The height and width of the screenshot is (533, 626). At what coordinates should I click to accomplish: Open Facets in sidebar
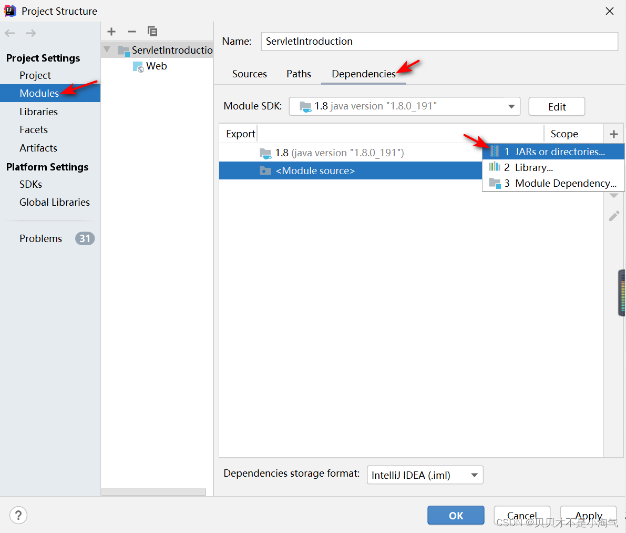pyautogui.click(x=34, y=130)
